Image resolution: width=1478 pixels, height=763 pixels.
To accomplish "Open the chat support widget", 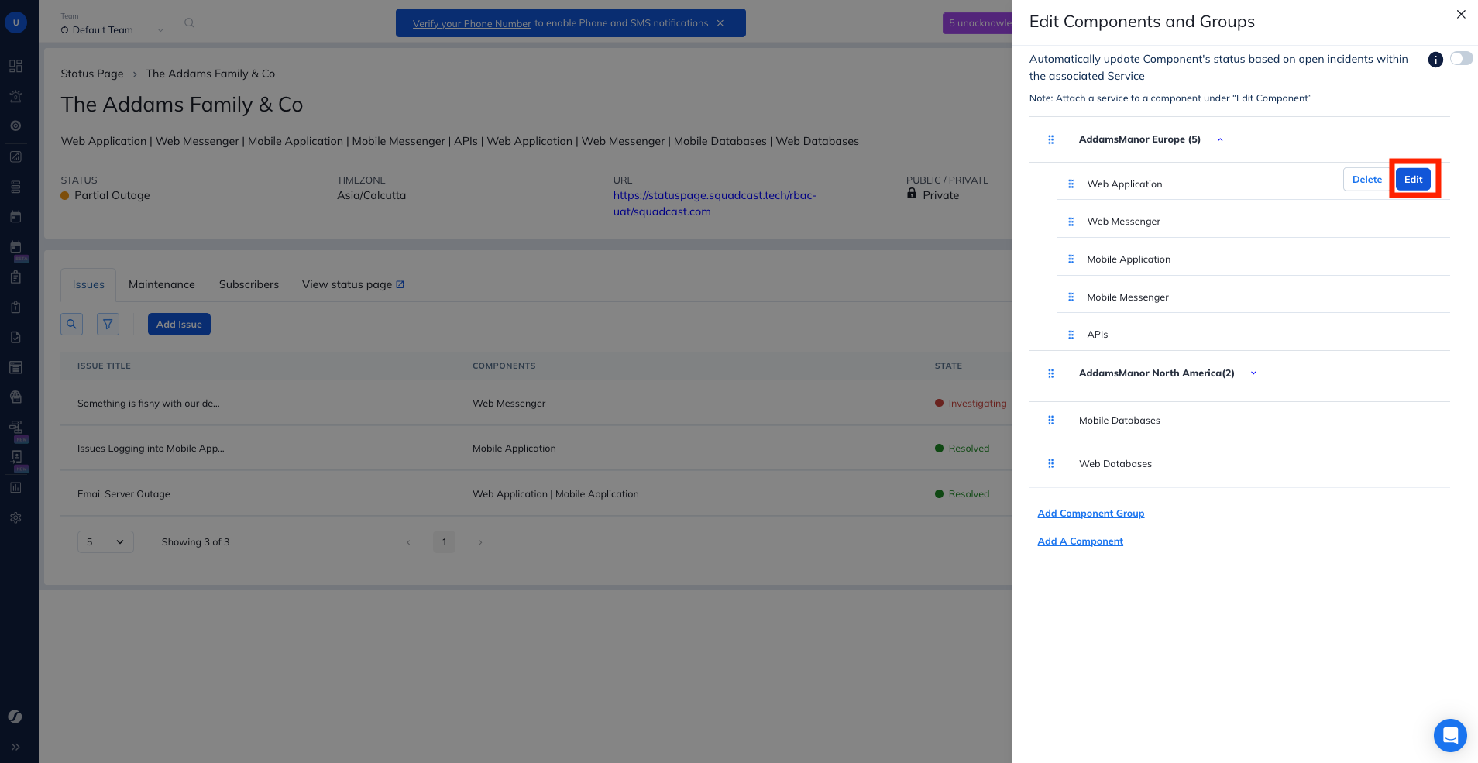I will [x=1449, y=735].
